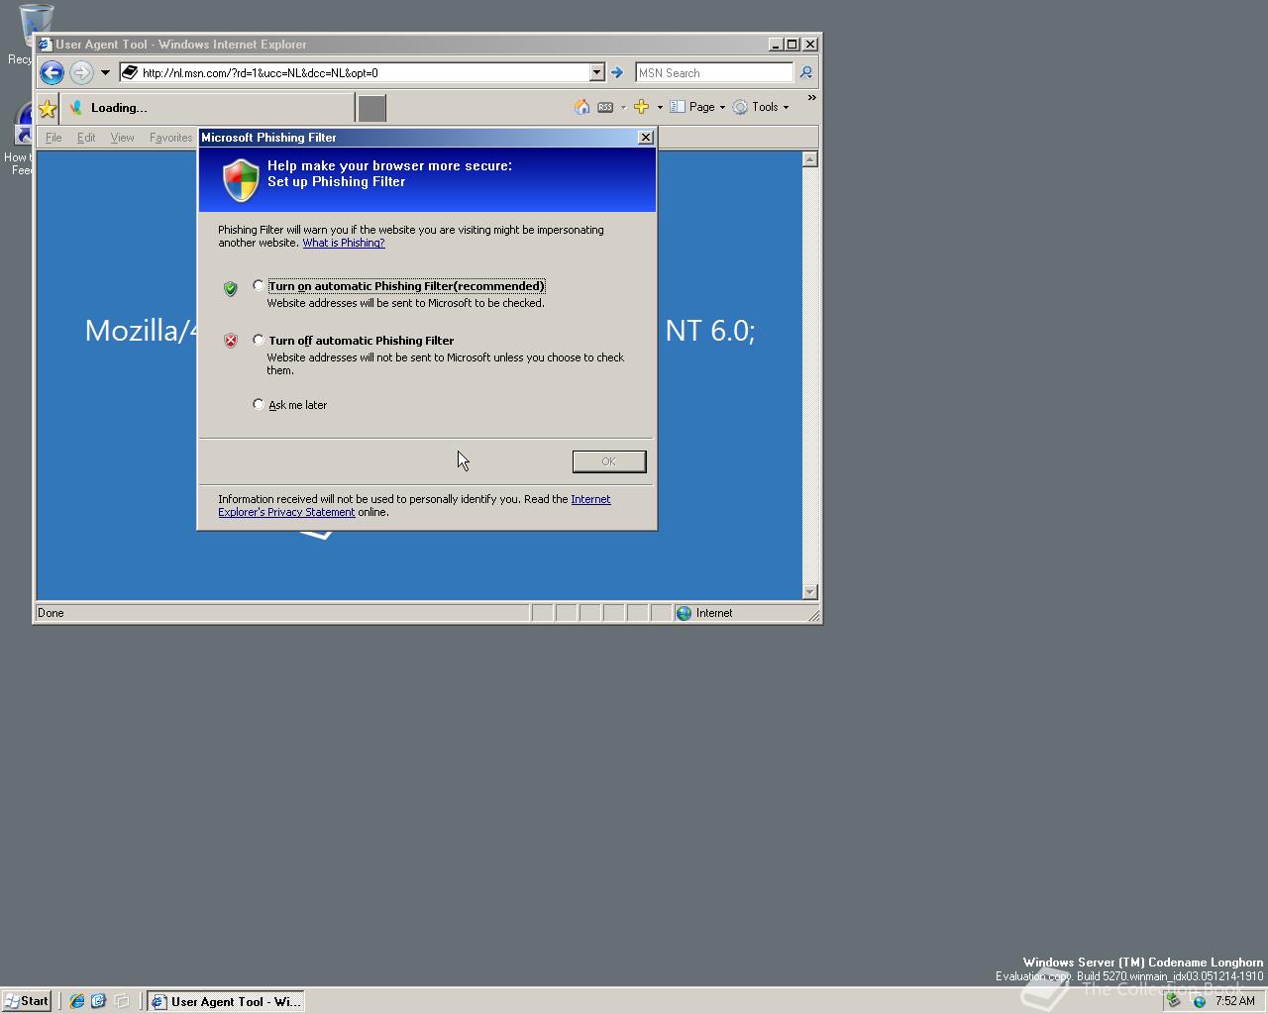Click the MSN butterfly tab icon
The image size is (1268, 1014).
click(x=76, y=108)
